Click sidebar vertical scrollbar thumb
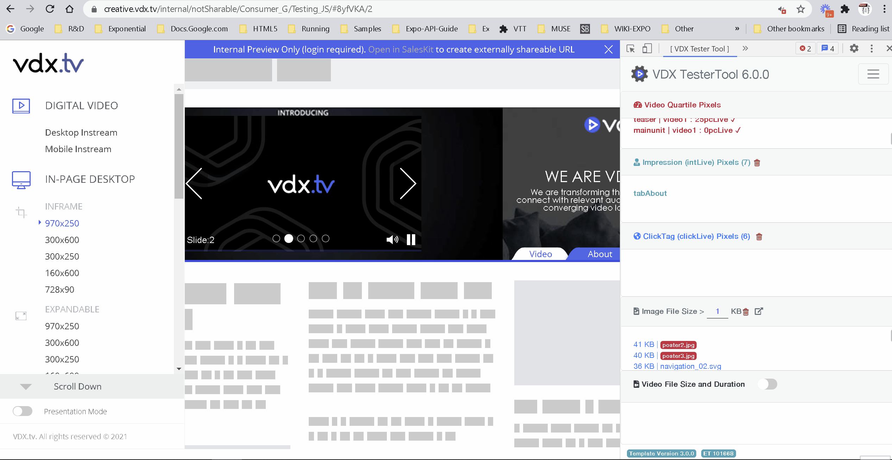 point(179,146)
